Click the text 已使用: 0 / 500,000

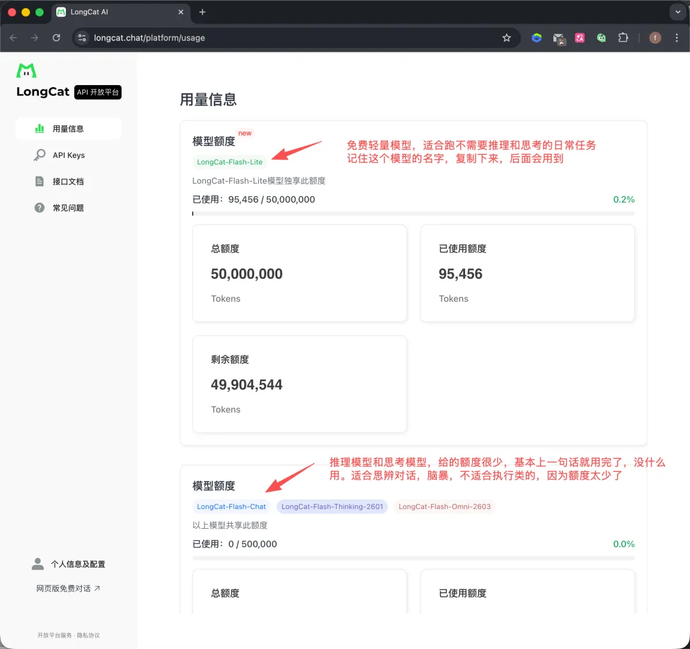[234, 544]
